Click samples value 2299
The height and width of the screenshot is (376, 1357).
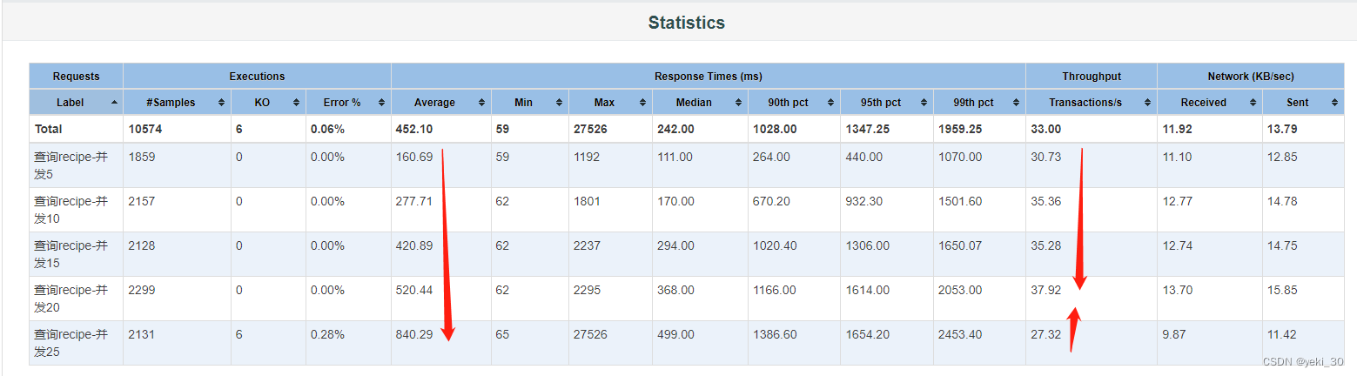[x=142, y=291]
